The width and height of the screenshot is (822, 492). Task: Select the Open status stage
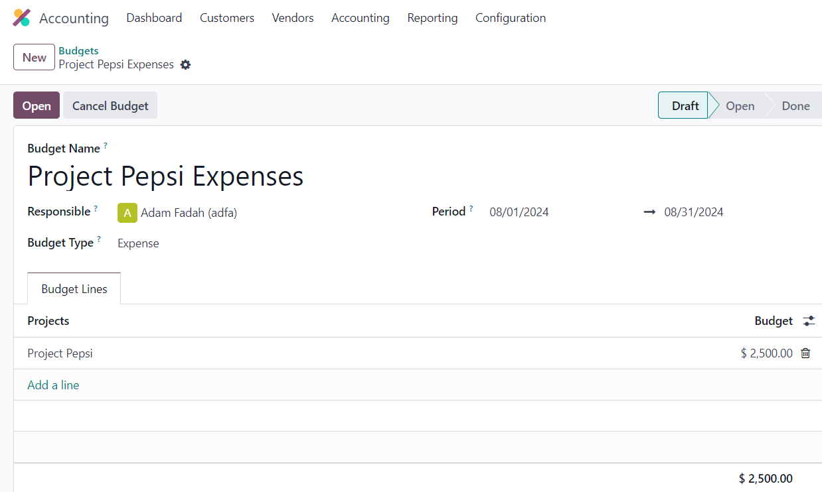pyautogui.click(x=740, y=105)
